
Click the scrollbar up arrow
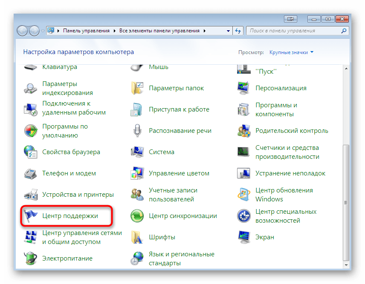[x=346, y=69]
